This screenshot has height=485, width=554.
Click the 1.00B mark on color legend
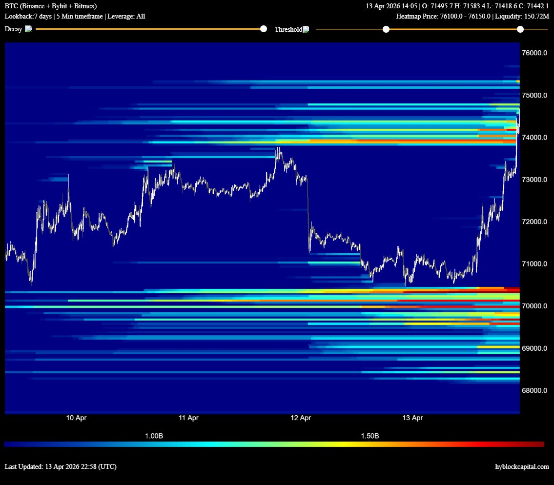[154, 436]
